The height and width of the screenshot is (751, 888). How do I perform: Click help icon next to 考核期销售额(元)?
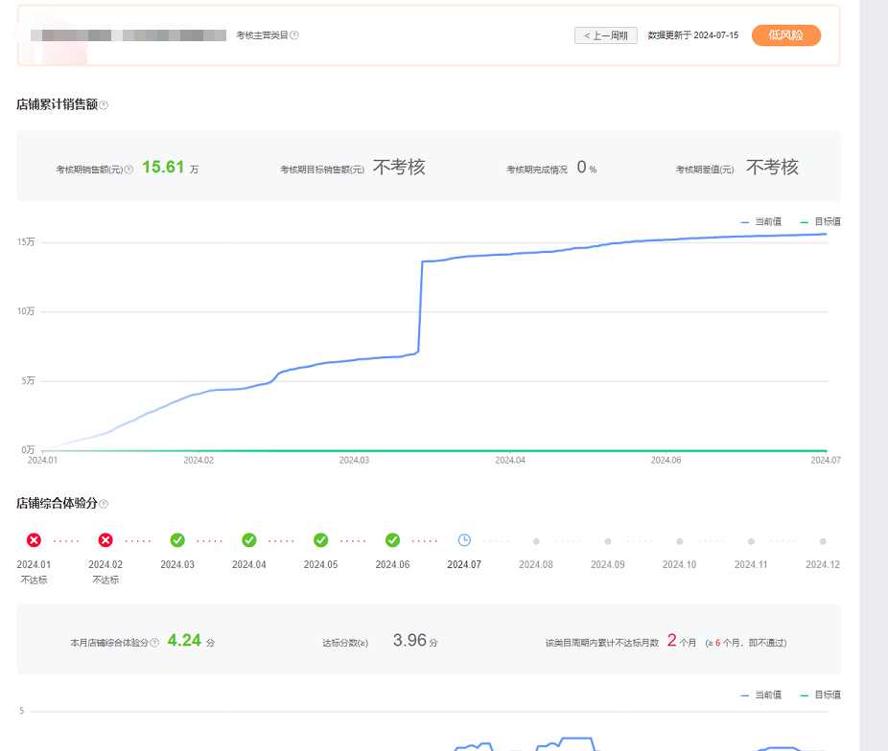click(129, 170)
